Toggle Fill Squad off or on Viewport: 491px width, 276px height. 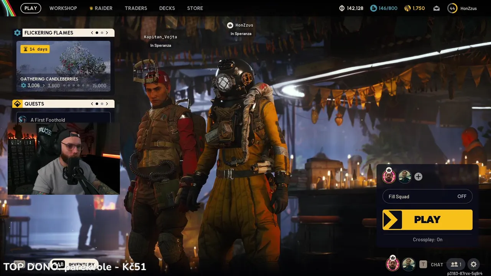click(427, 196)
